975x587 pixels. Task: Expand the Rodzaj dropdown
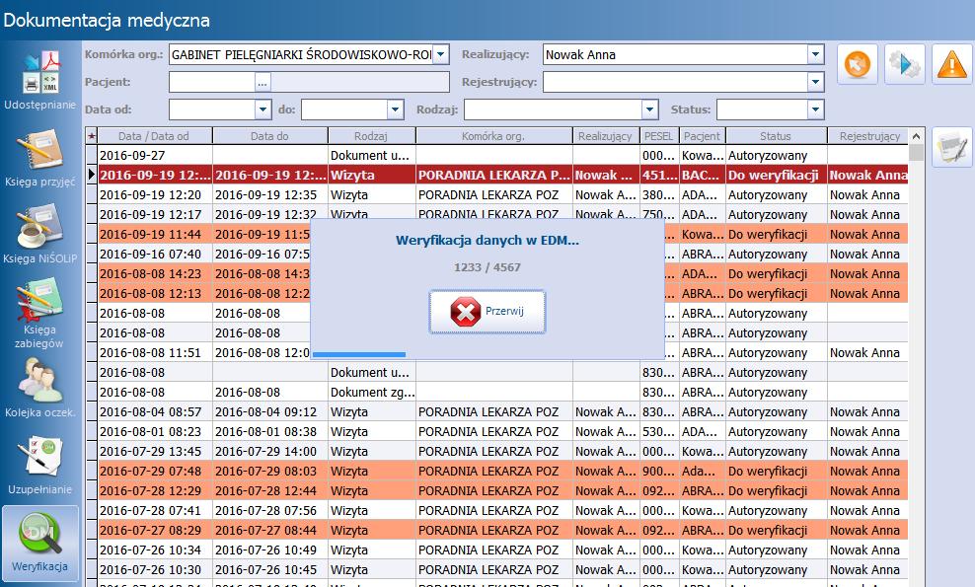tap(649, 110)
